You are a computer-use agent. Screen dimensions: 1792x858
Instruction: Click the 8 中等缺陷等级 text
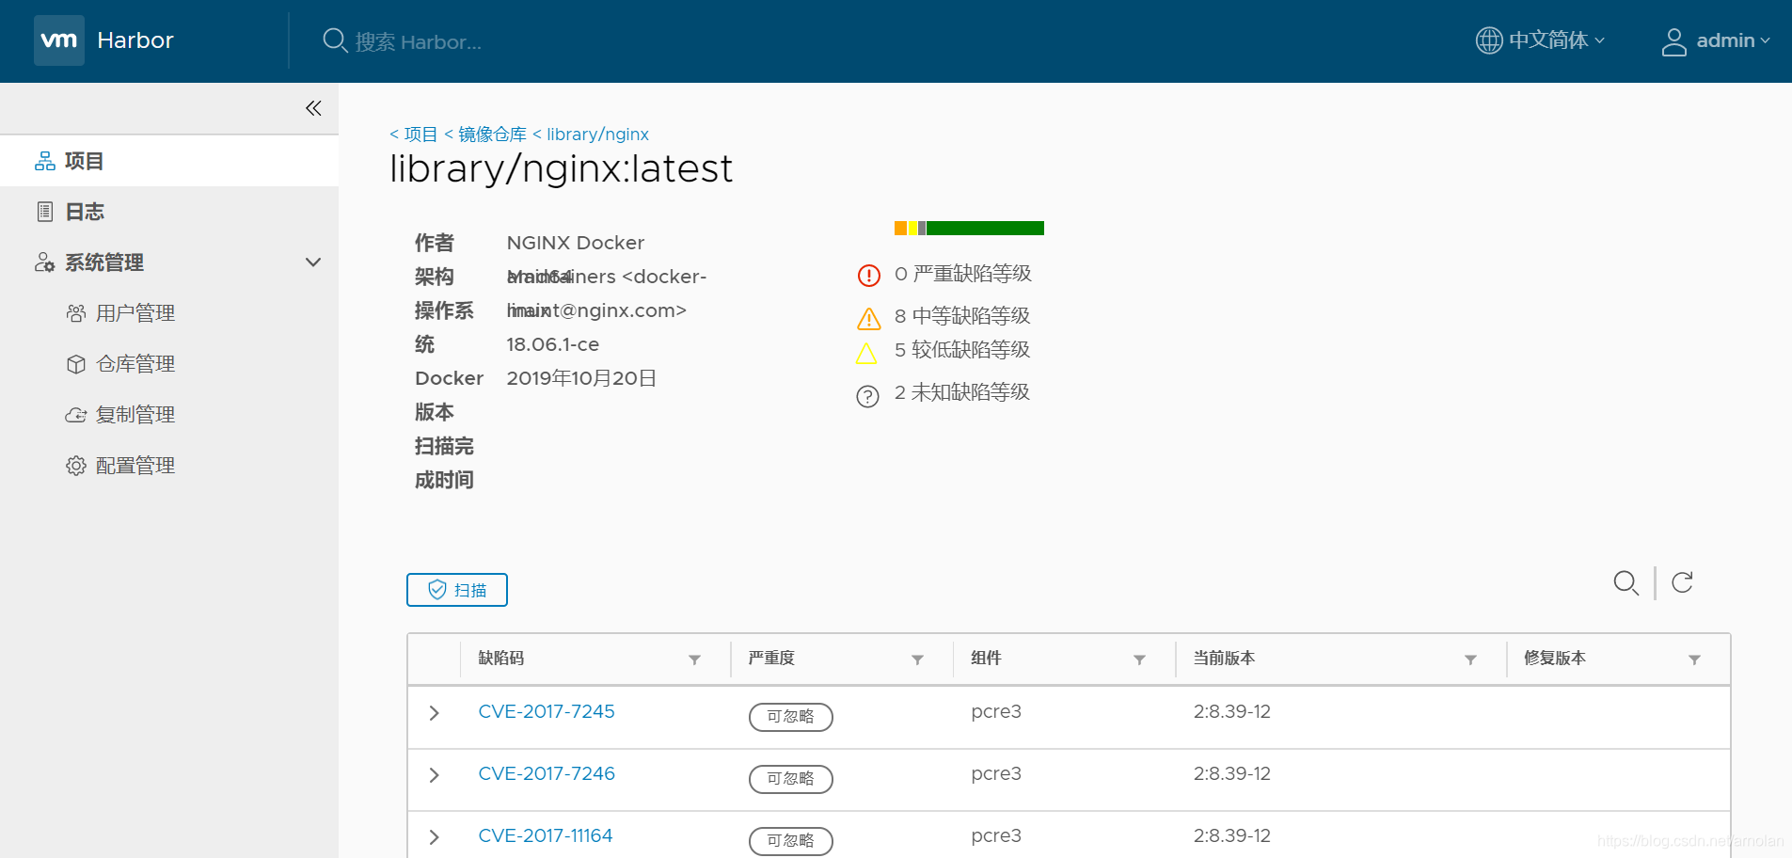962,316
